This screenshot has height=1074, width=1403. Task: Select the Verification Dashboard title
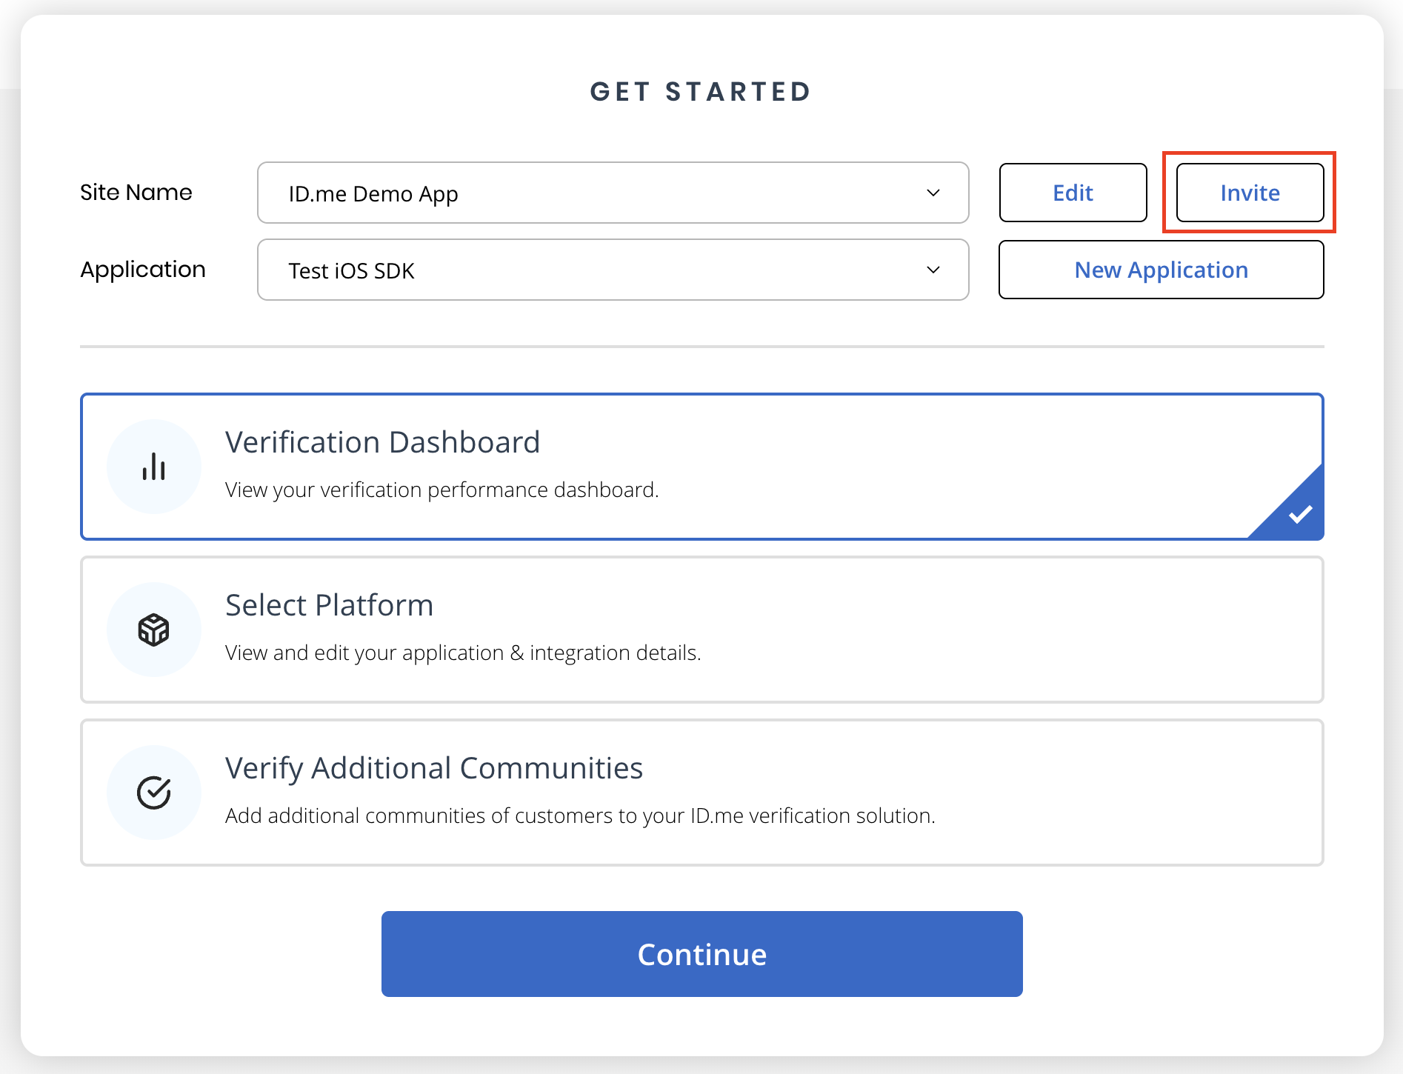pyautogui.click(x=382, y=442)
